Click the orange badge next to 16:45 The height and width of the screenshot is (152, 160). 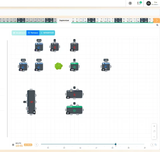28,145
